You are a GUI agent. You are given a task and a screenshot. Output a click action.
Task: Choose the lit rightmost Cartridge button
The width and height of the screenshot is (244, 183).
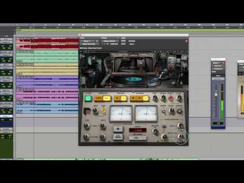(145, 98)
